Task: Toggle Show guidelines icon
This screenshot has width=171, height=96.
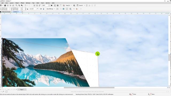Action: tap(60, 5)
